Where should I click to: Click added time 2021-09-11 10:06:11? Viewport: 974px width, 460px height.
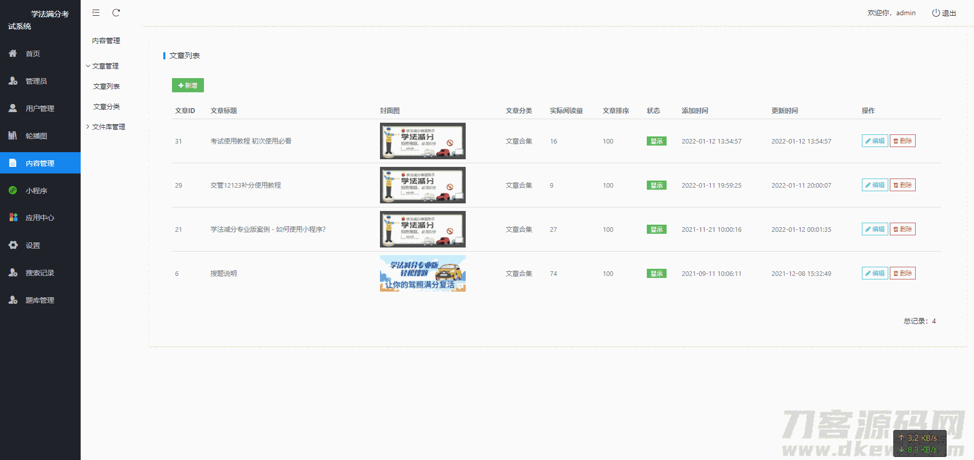click(711, 273)
